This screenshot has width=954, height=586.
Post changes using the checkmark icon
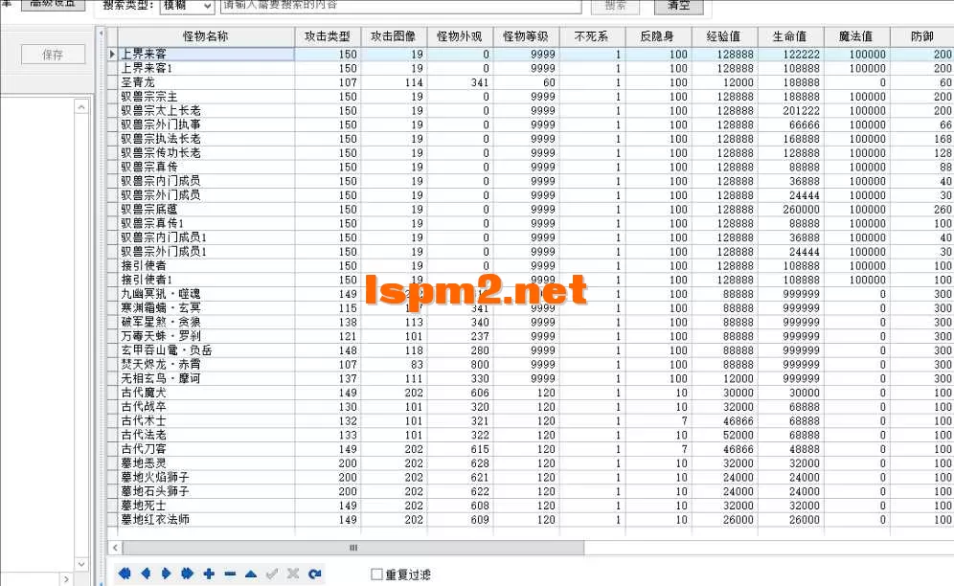coord(272,574)
